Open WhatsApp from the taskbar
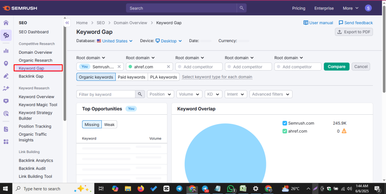 click(231, 189)
